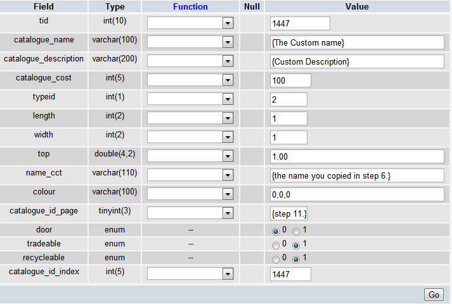The width and height of the screenshot is (452, 304).
Task: Focus the catalogue_id_page value field
Action: pyautogui.click(x=288, y=213)
